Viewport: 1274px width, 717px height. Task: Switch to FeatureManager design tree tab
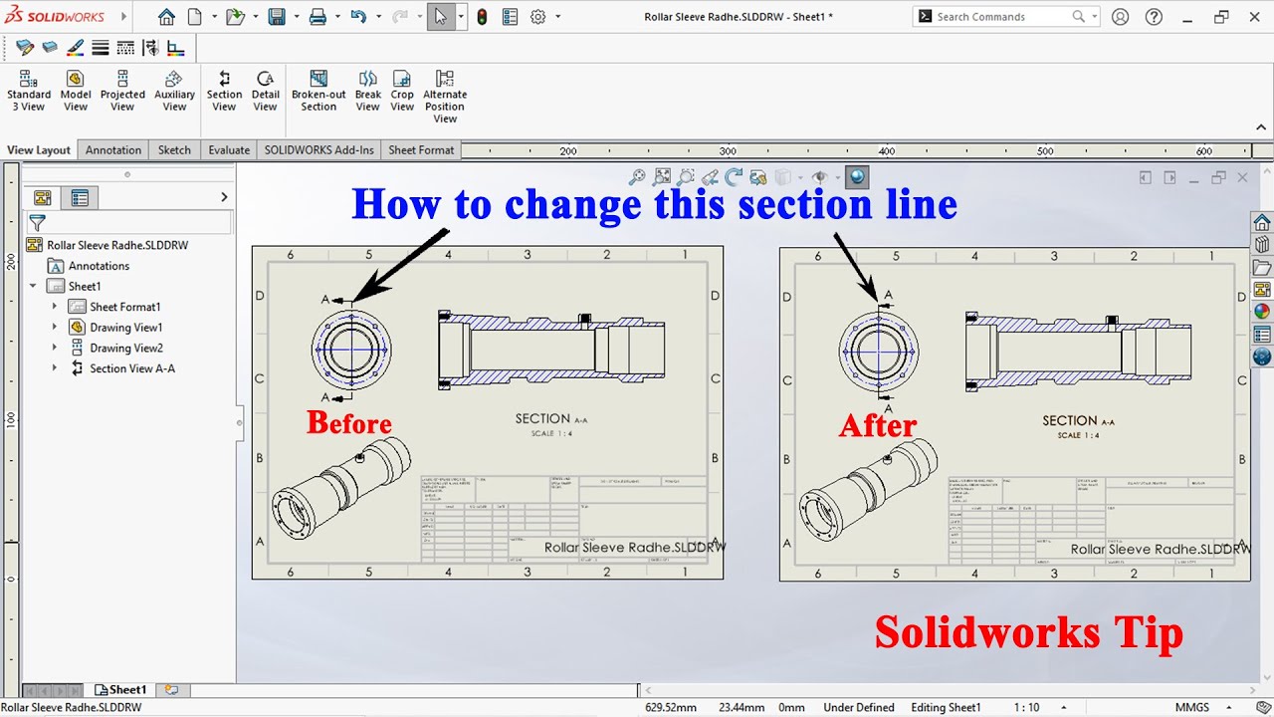(43, 198)
